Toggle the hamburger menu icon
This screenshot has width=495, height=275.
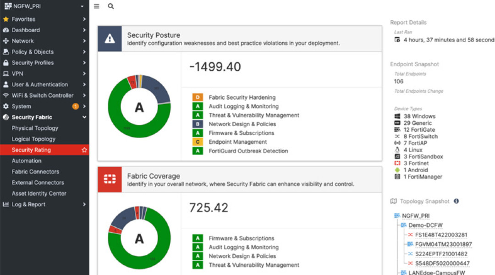click(x=97, y=6)
